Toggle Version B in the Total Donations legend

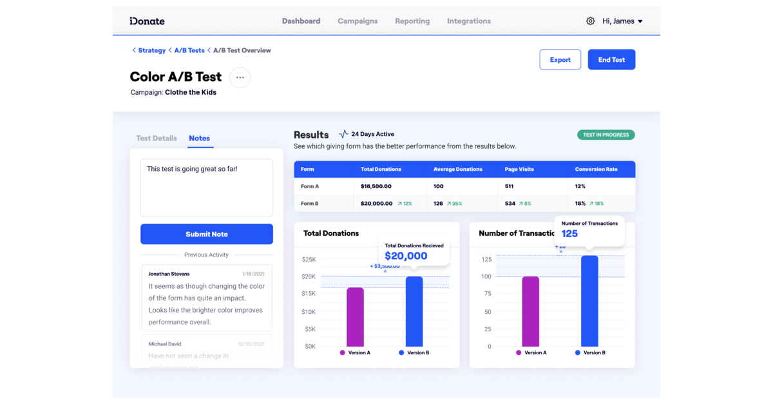pyautogui.click(x=415, y=352)
